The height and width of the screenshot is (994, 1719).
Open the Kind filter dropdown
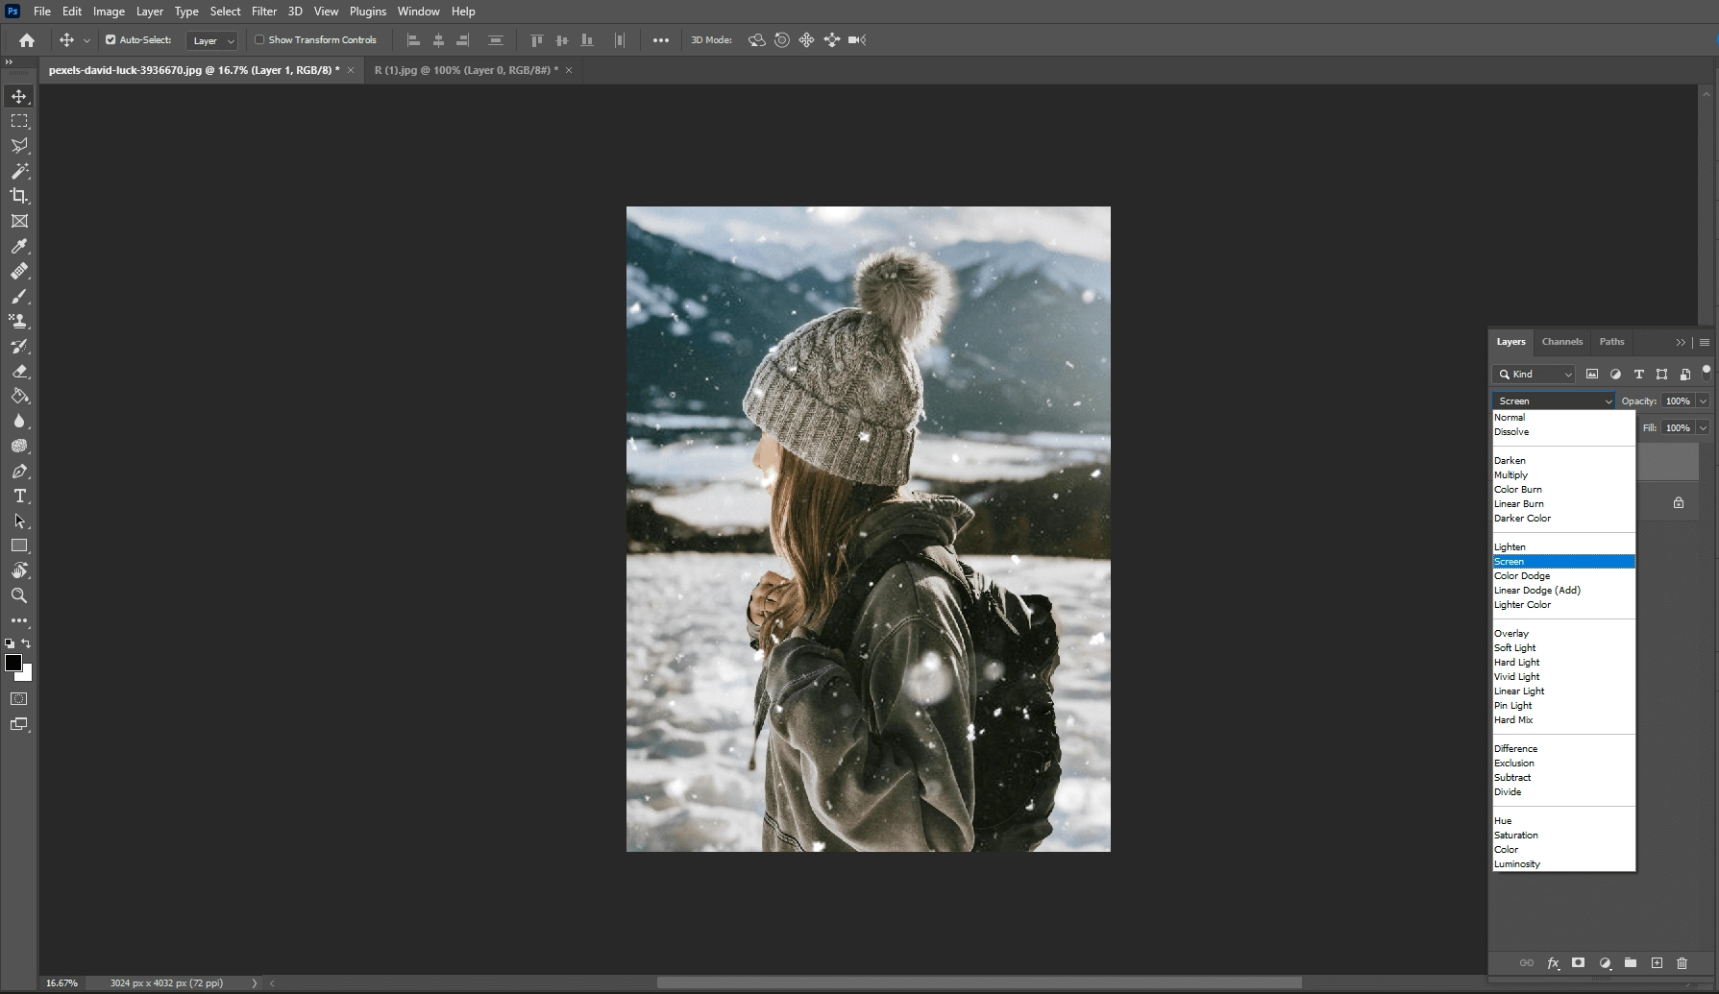pos(1534,375)
